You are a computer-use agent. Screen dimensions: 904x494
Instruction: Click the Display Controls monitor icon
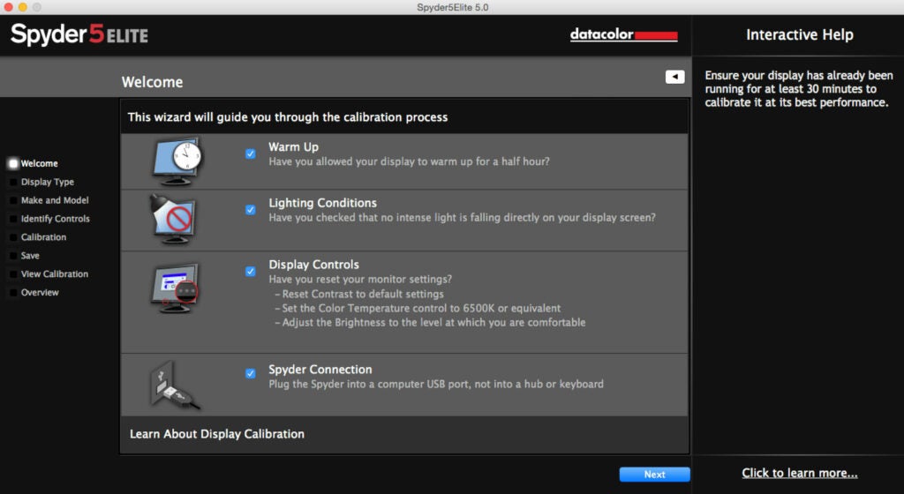tap(175, 288)
